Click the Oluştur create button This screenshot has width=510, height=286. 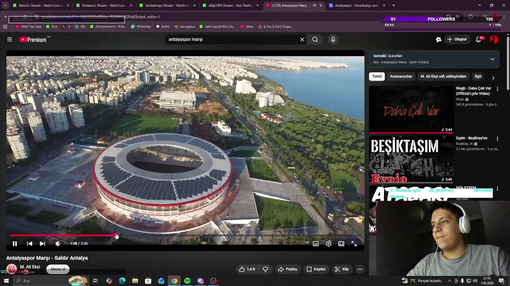point(457,39)
